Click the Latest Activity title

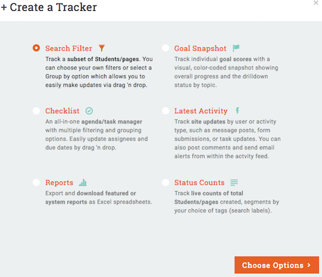pyautogui.click(x=201, y=111)
